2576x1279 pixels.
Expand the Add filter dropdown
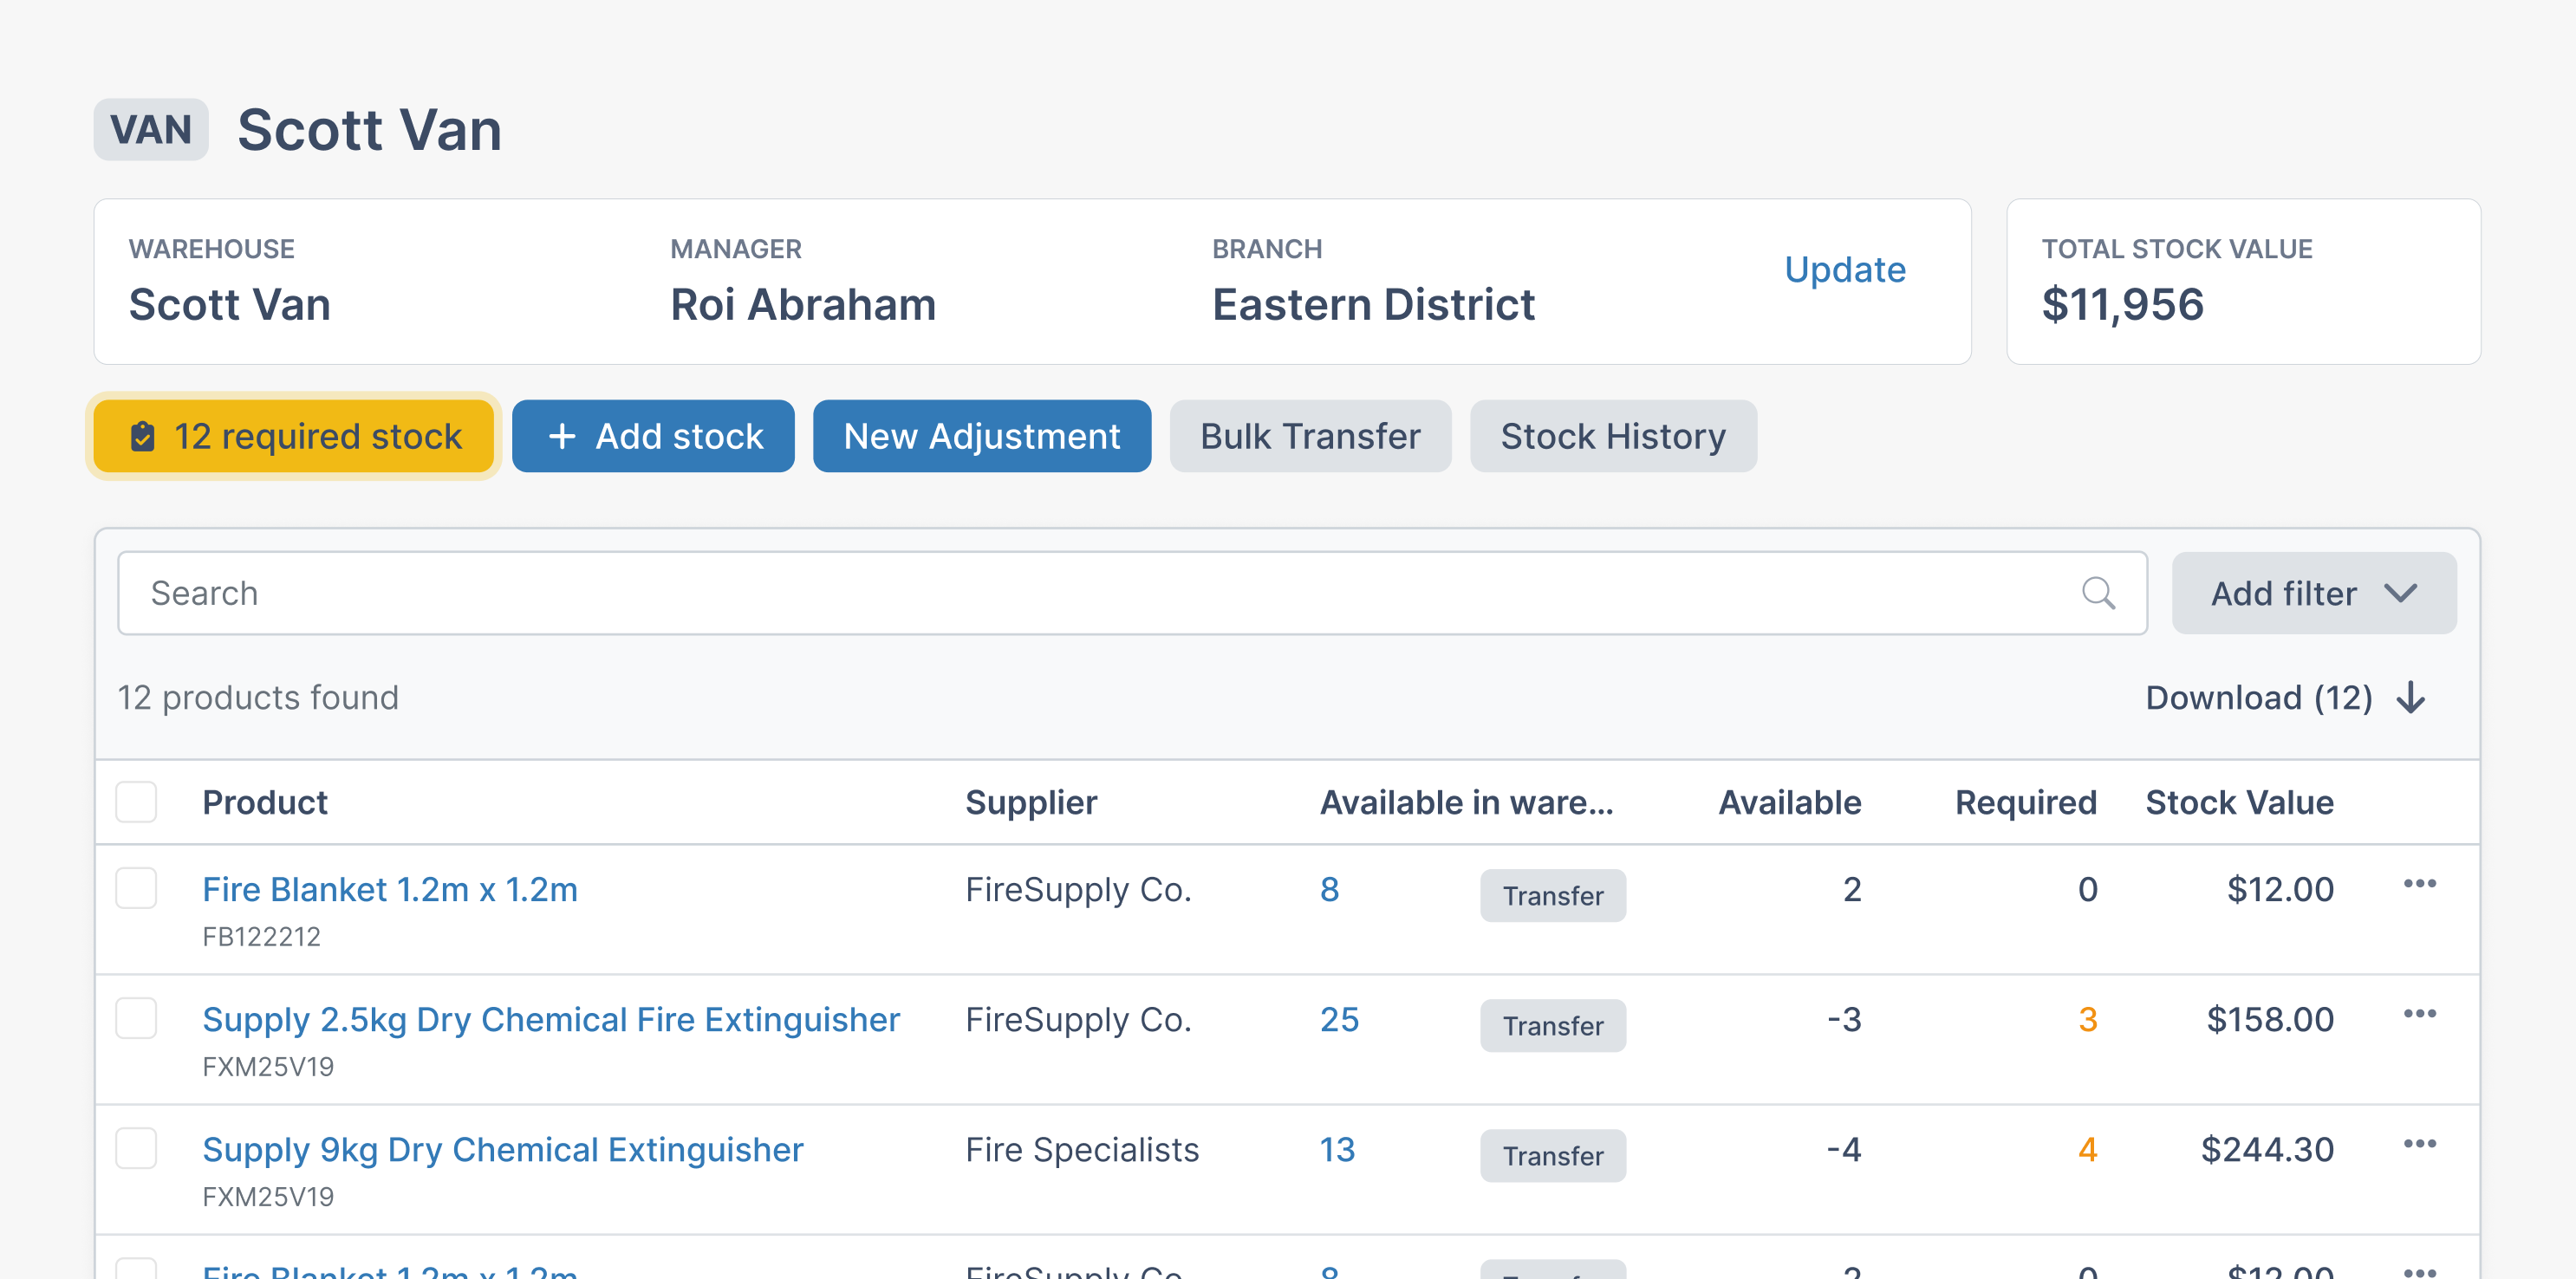click(2313, 593)
